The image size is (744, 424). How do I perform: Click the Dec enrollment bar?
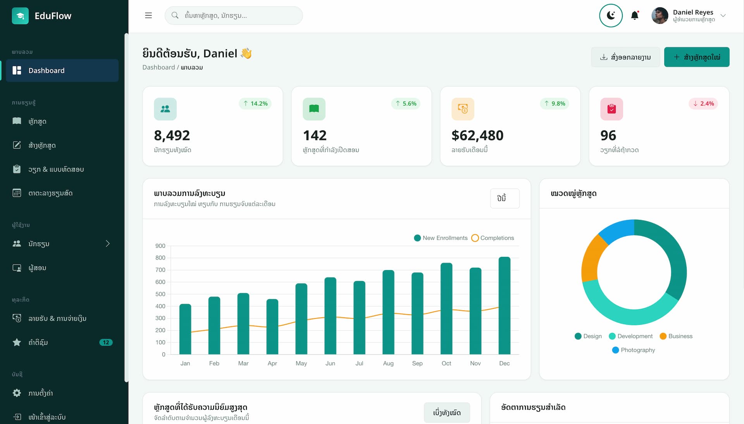tap(504, 306)
